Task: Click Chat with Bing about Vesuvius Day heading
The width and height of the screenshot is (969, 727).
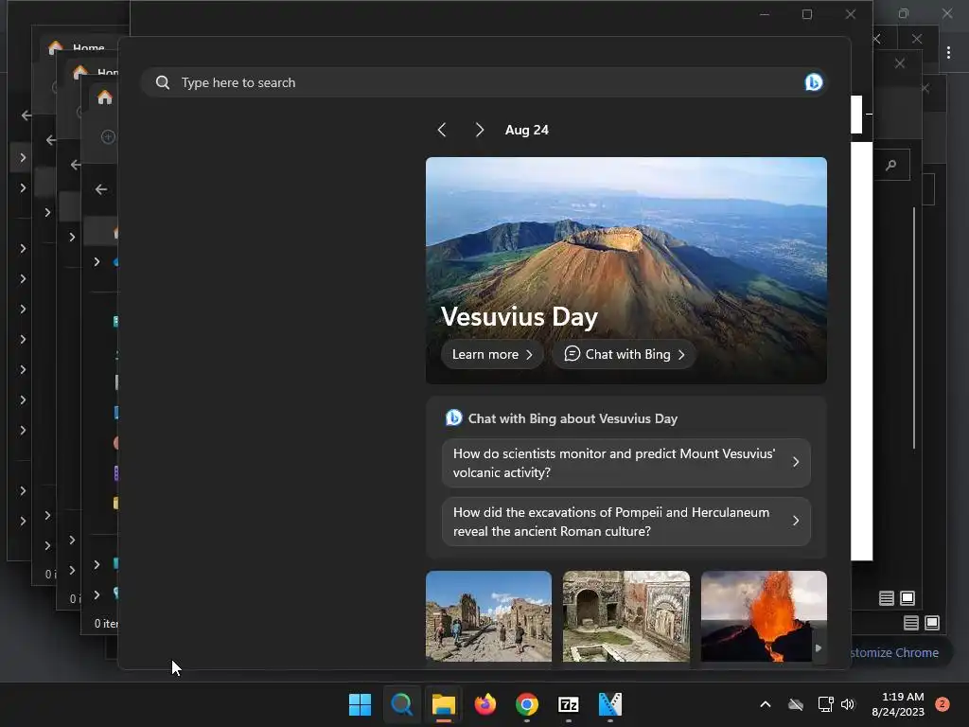Action: pos(573,418)
